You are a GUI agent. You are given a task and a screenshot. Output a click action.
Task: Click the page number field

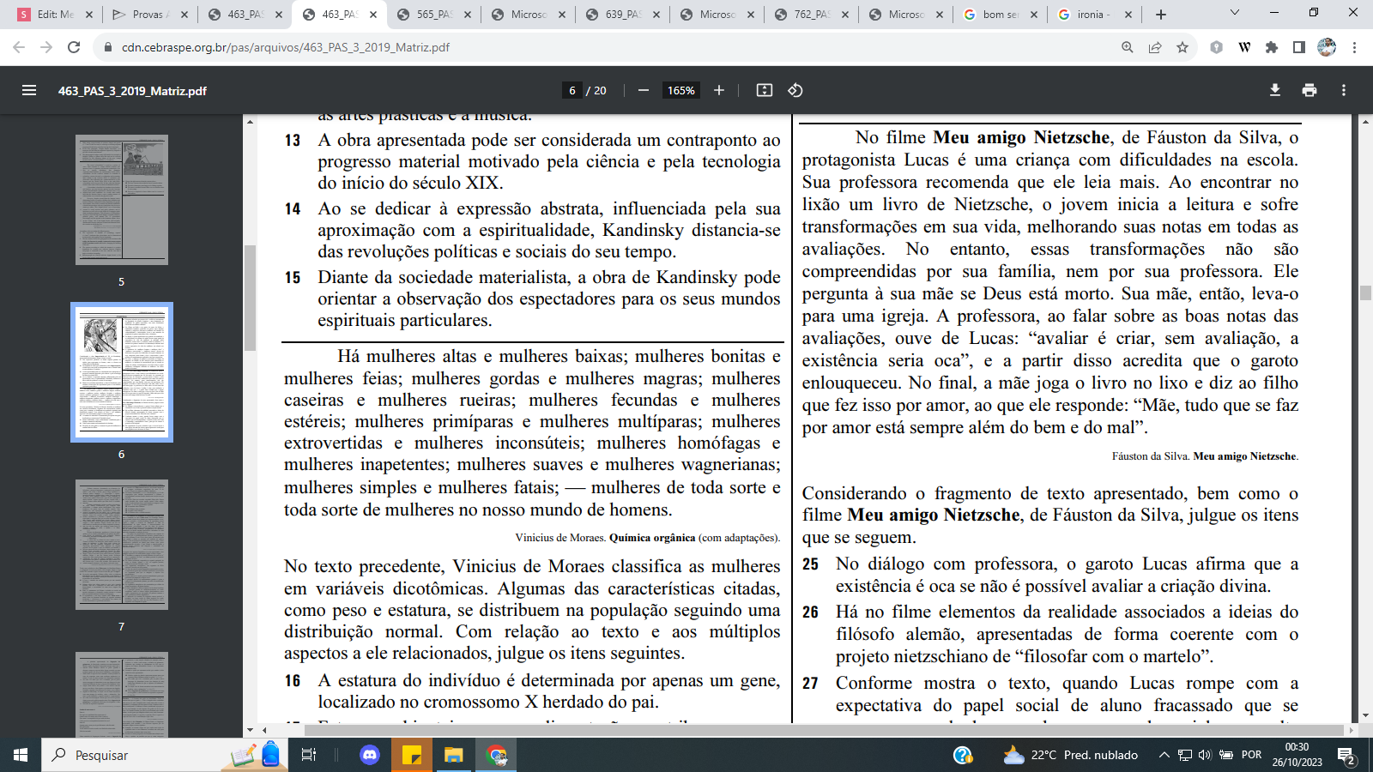coord(572,90)
